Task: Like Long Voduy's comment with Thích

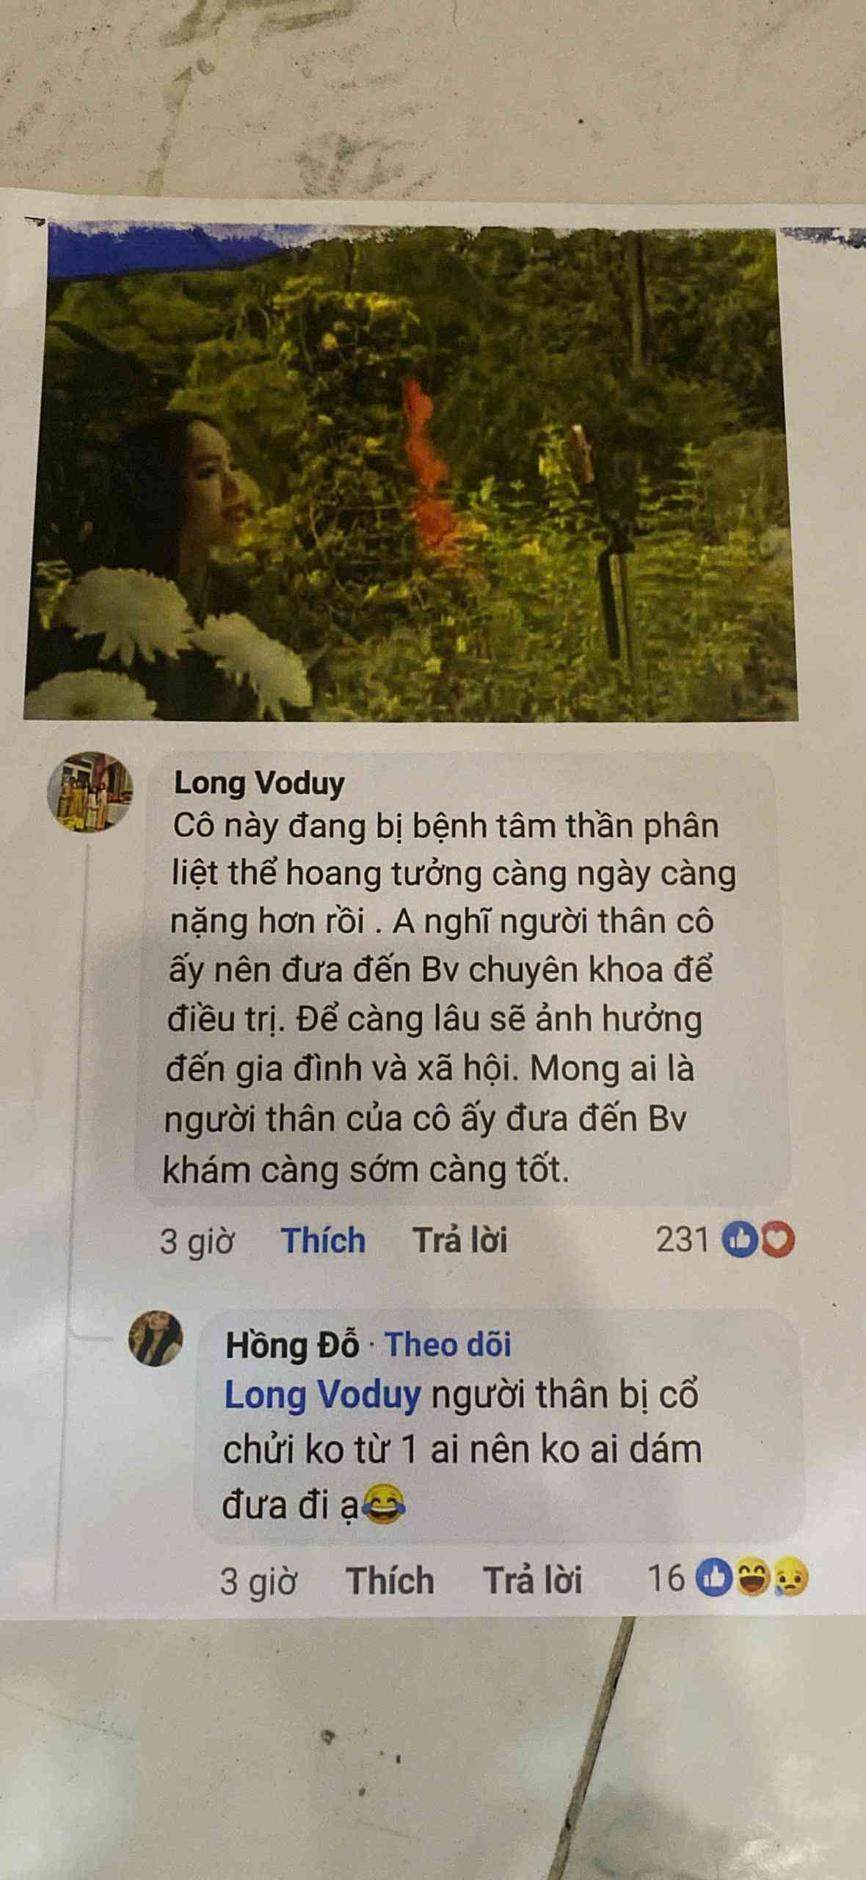Action: [x=324, y=1240]
